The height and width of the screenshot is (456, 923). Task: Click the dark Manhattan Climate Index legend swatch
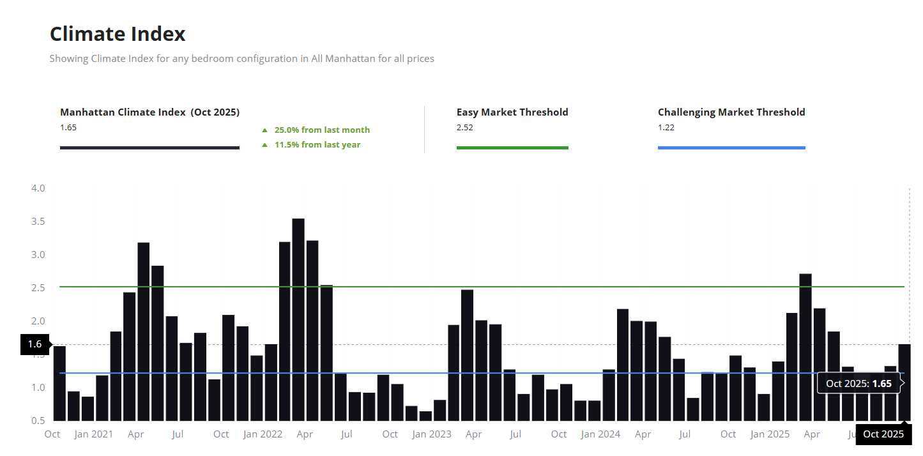coord(149,148)
